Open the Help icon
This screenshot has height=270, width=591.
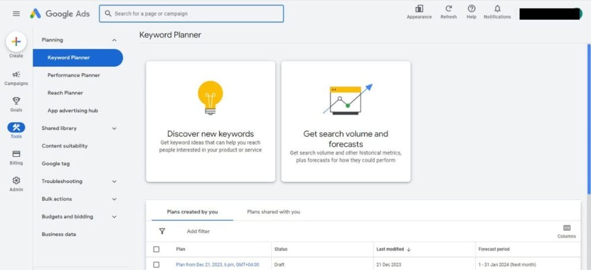[x=471, y=9]
